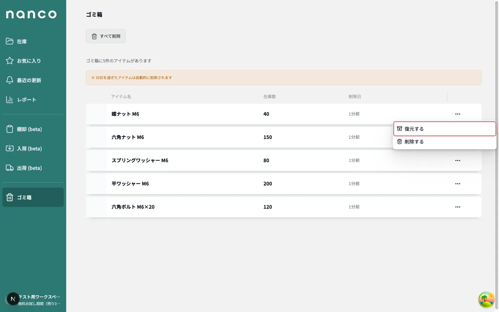This screenshot has height=312, width=499.
Task: Click the お気に入り star icon
Action: (10, 61)
